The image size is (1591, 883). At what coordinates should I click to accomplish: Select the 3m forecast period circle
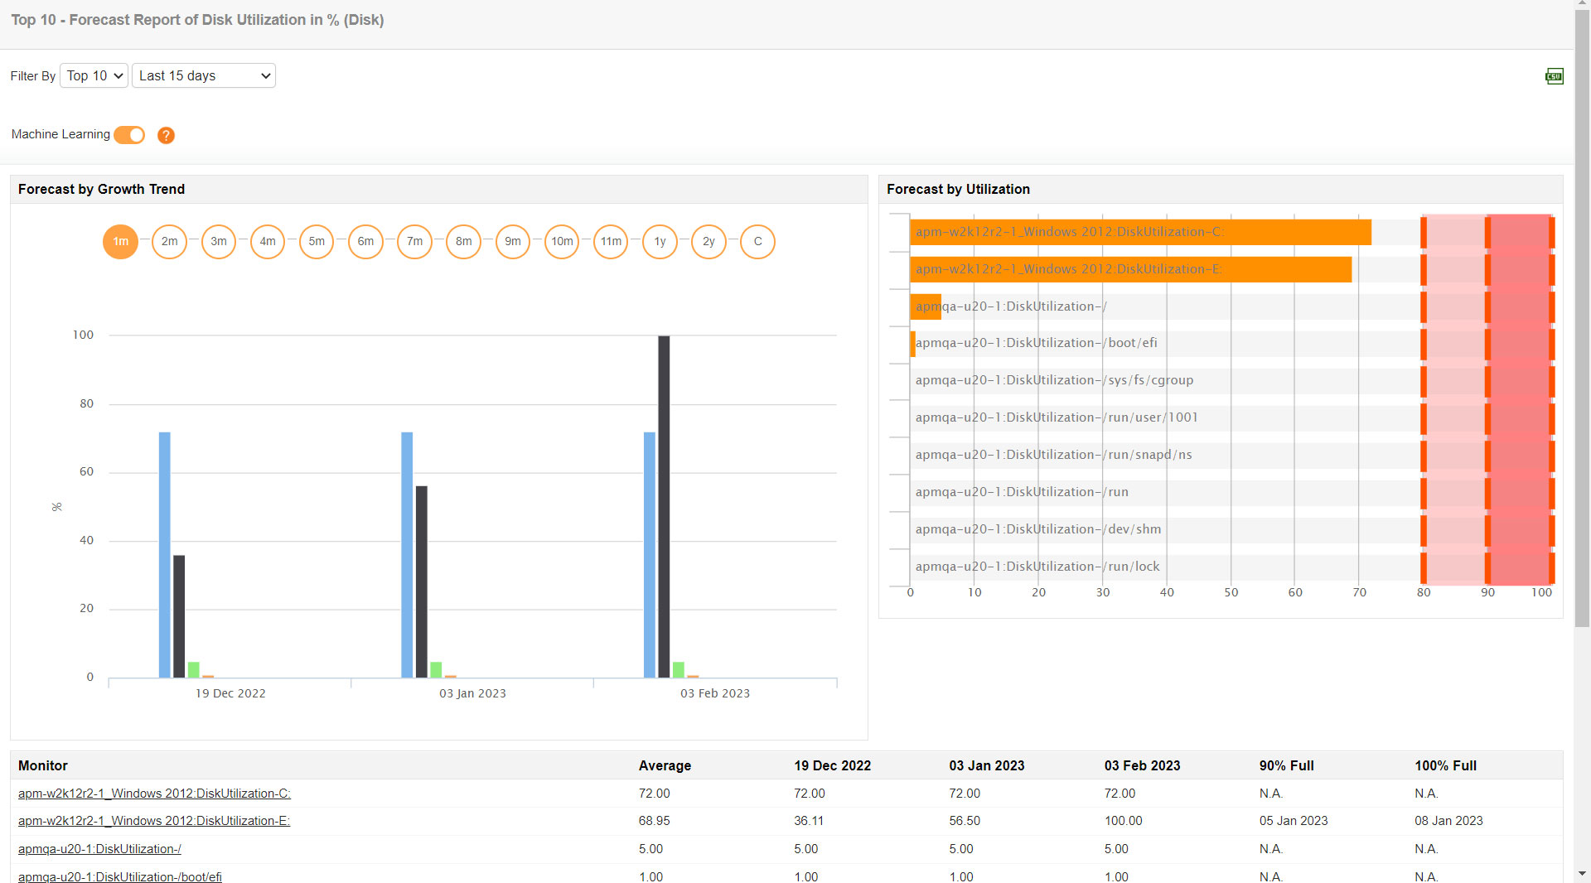pyautogui.click(x=218, y=241)
